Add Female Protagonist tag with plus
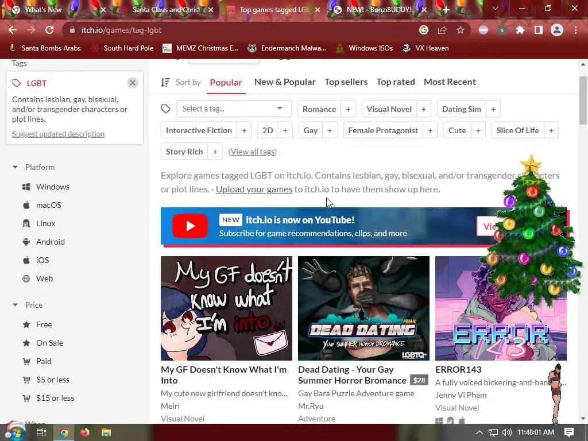 point(430,130)
